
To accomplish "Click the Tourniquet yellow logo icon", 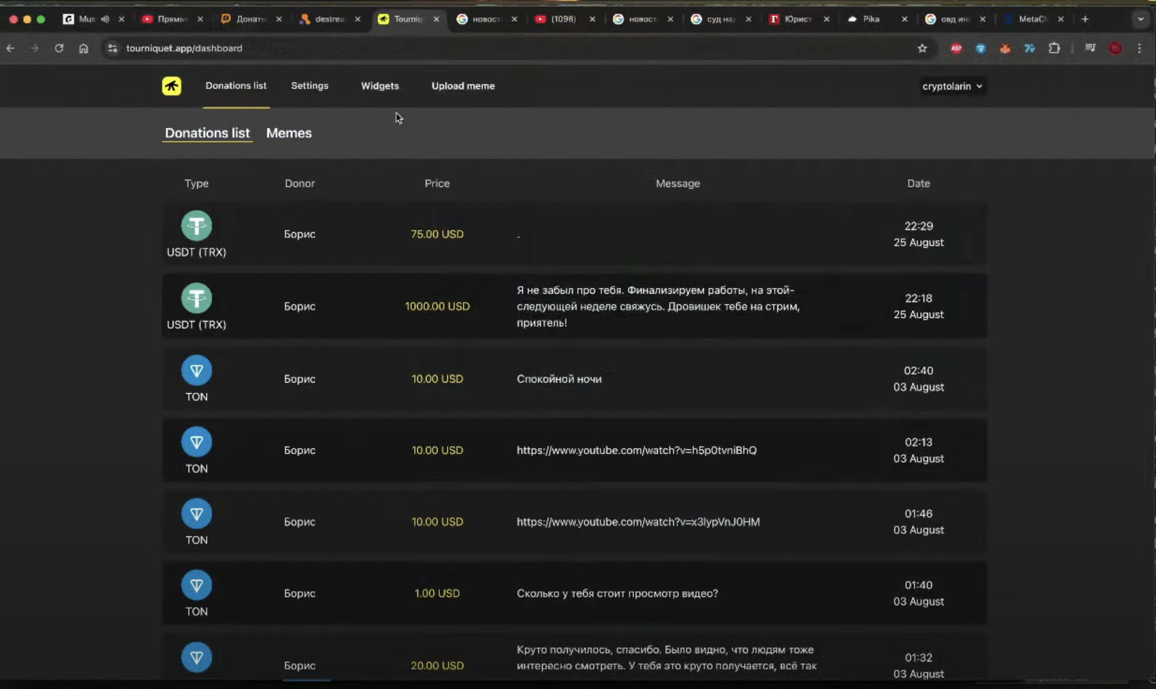I will (x=171, y=86).
